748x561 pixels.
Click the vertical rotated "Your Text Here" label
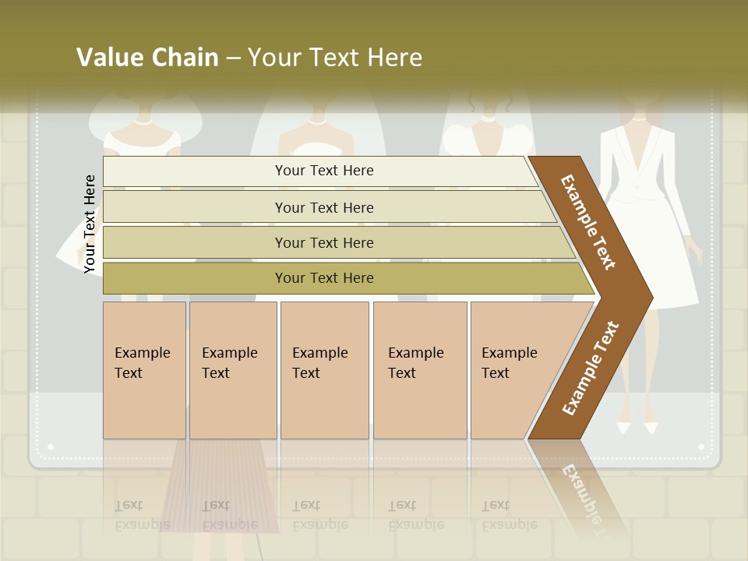pos(90,224)
